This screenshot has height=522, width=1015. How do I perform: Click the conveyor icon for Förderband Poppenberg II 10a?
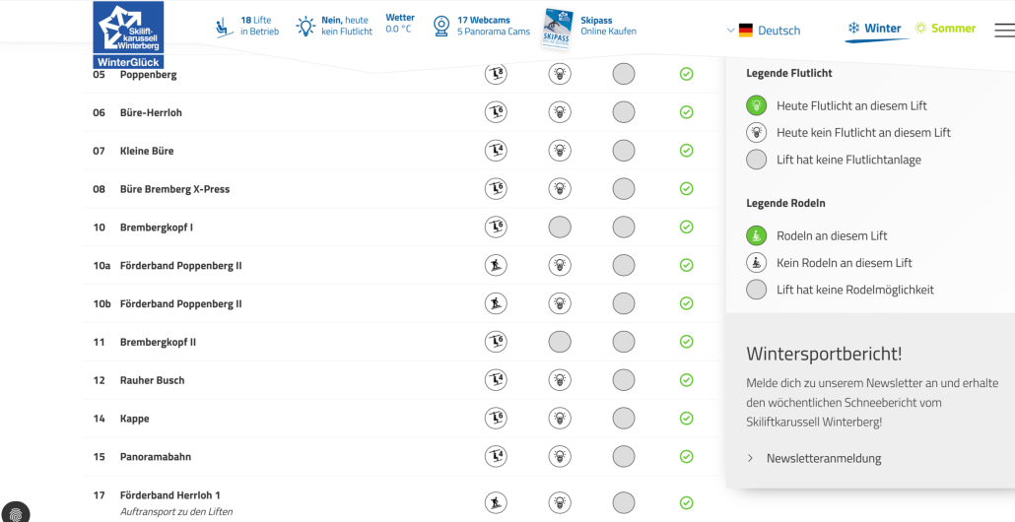click(496, 265)
